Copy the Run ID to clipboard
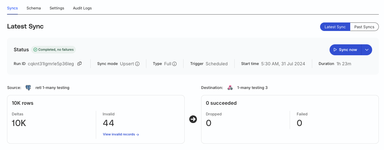Image resolution: width=384 pixels, height=150 pixels. click(79, 64)
